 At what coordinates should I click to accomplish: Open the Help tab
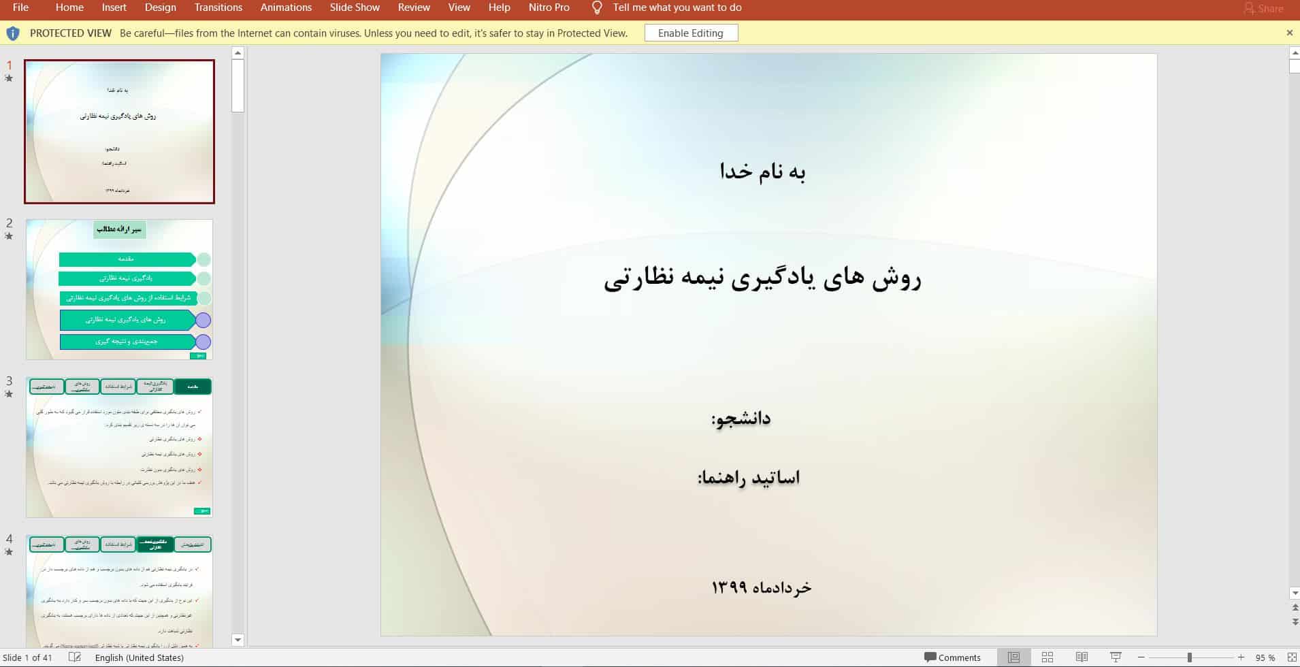pos(499,7)
